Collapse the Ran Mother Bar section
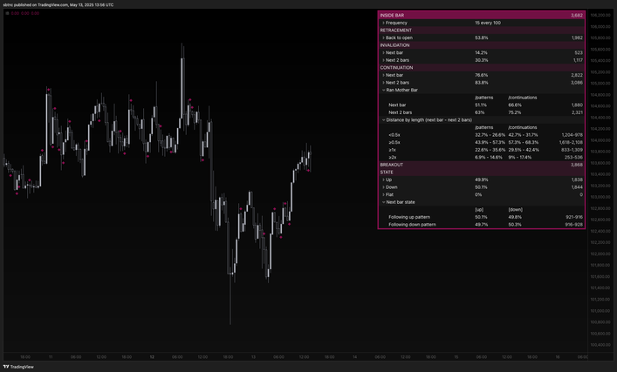This screenshot has height=372, width=617. (x=383, y=90)
